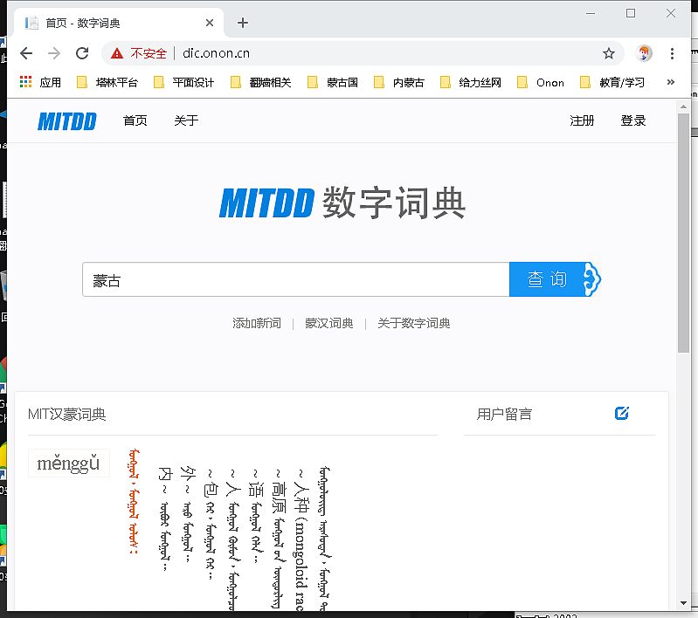Open the 教育/学习 bookmark folder
The height and width of the screenshot is (618, 698).
(x=612, y=82)
